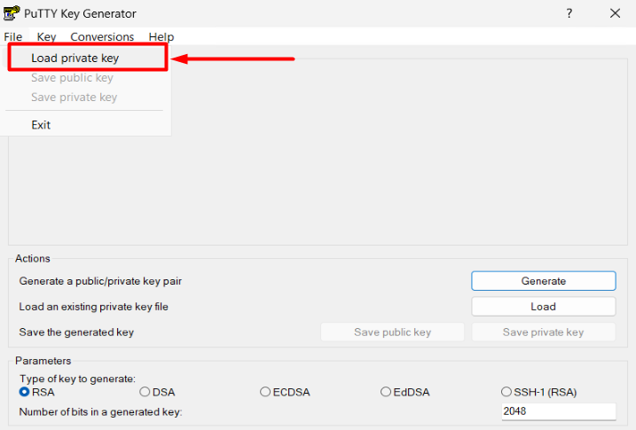Click the Load button in Actions
Image resolution: width=636 pixels, height=430 pixels.
tap(544, 307)
